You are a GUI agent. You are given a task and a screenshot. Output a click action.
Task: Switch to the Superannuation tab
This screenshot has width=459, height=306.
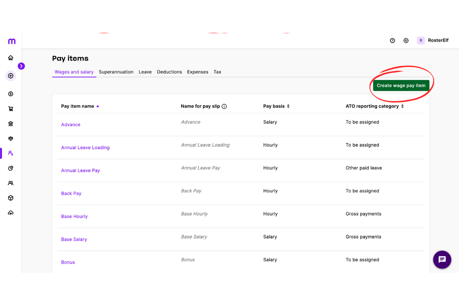116,72
